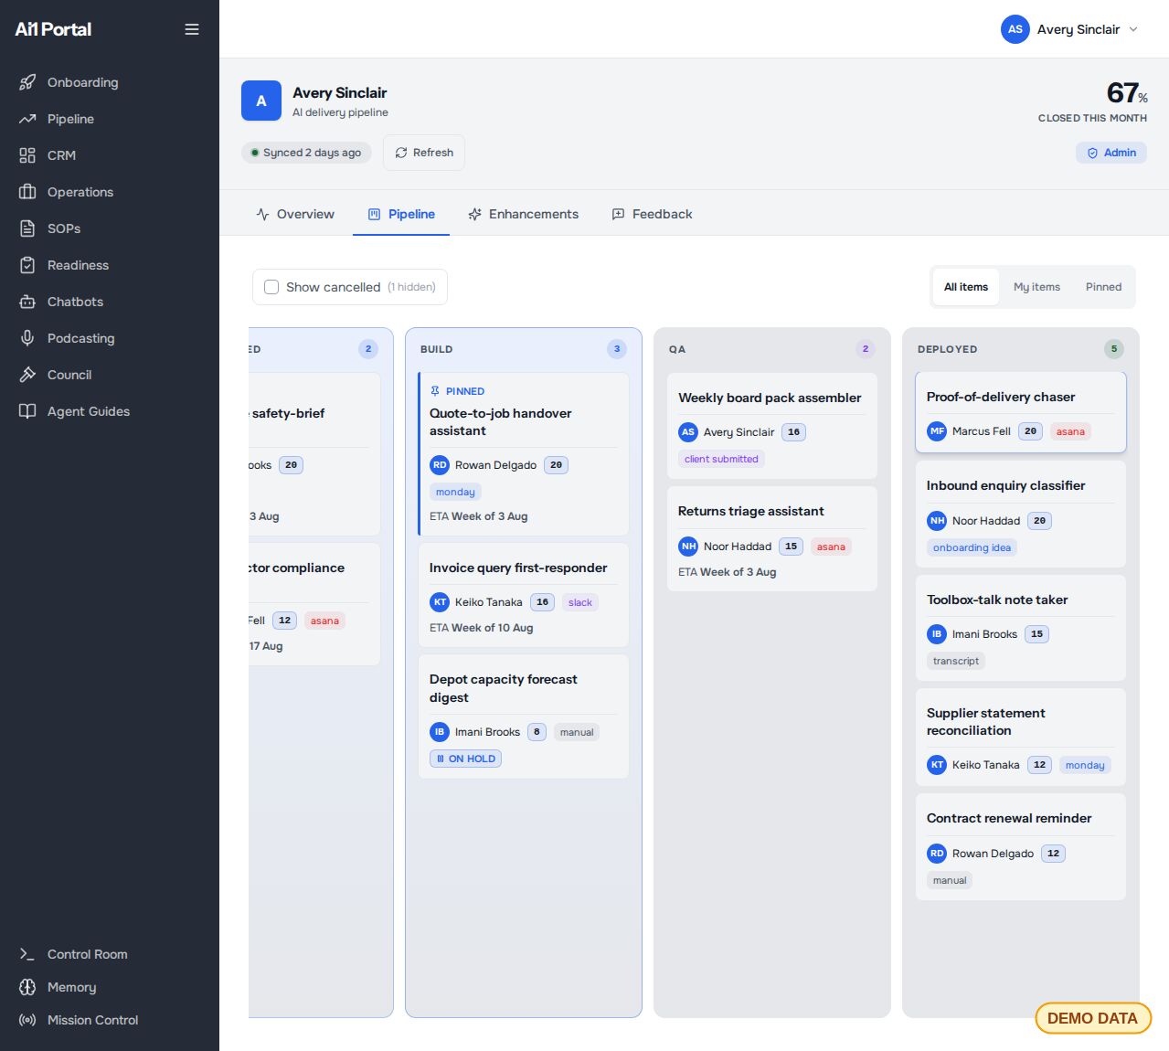1169x1051 pixels.
Task: Click the QA column count badge
Action: tap(866, 349)
